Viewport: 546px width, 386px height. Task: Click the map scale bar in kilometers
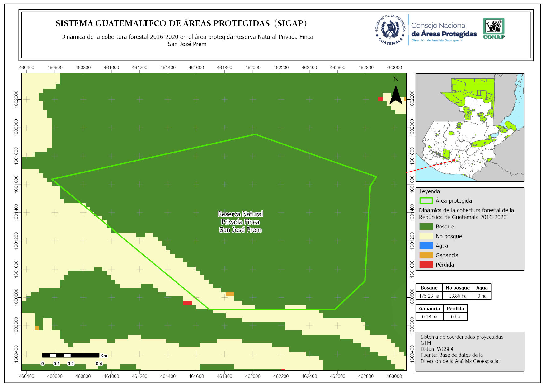(x=71, y=355)
